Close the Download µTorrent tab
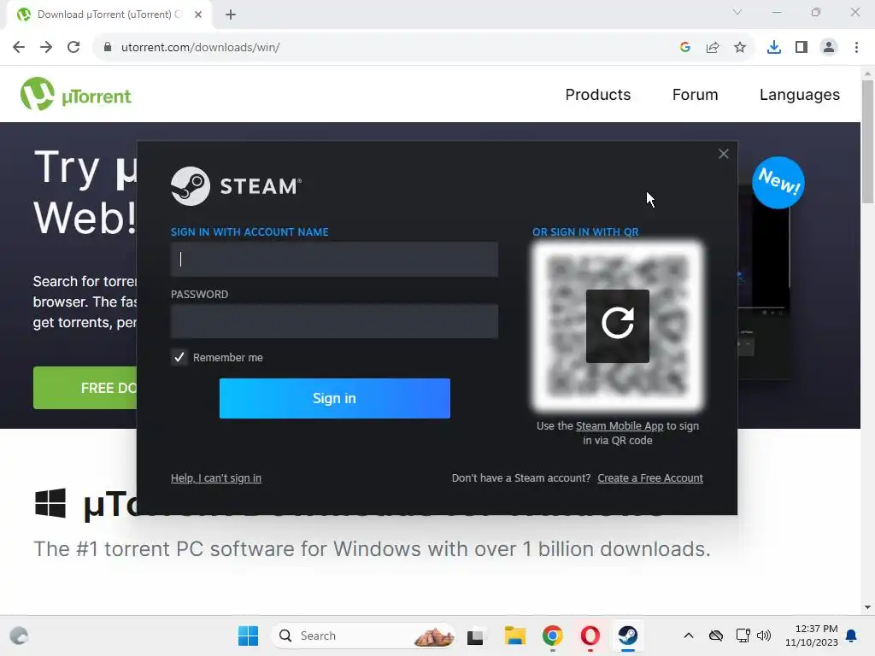 click(x=198, y=15)
